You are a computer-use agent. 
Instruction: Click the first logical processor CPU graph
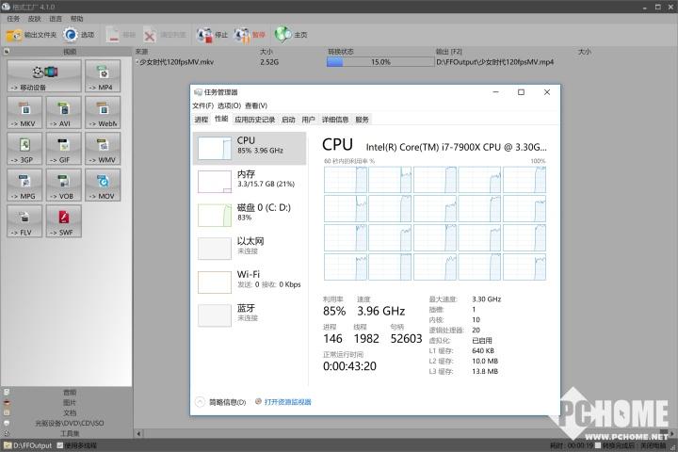coord(346,180)
